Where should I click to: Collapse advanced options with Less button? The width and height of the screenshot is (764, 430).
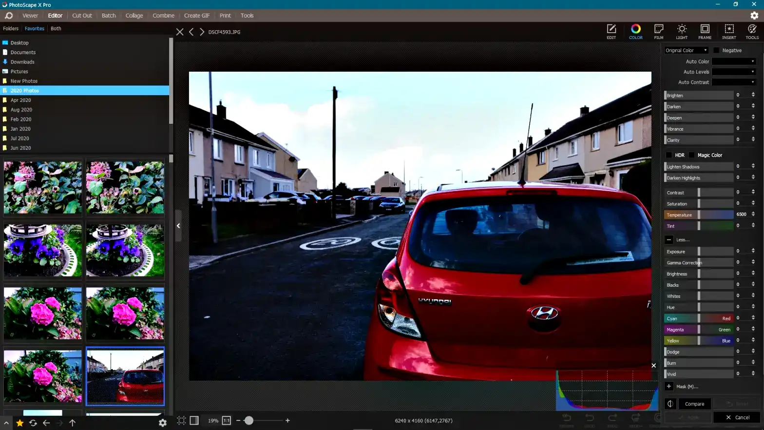669,239
